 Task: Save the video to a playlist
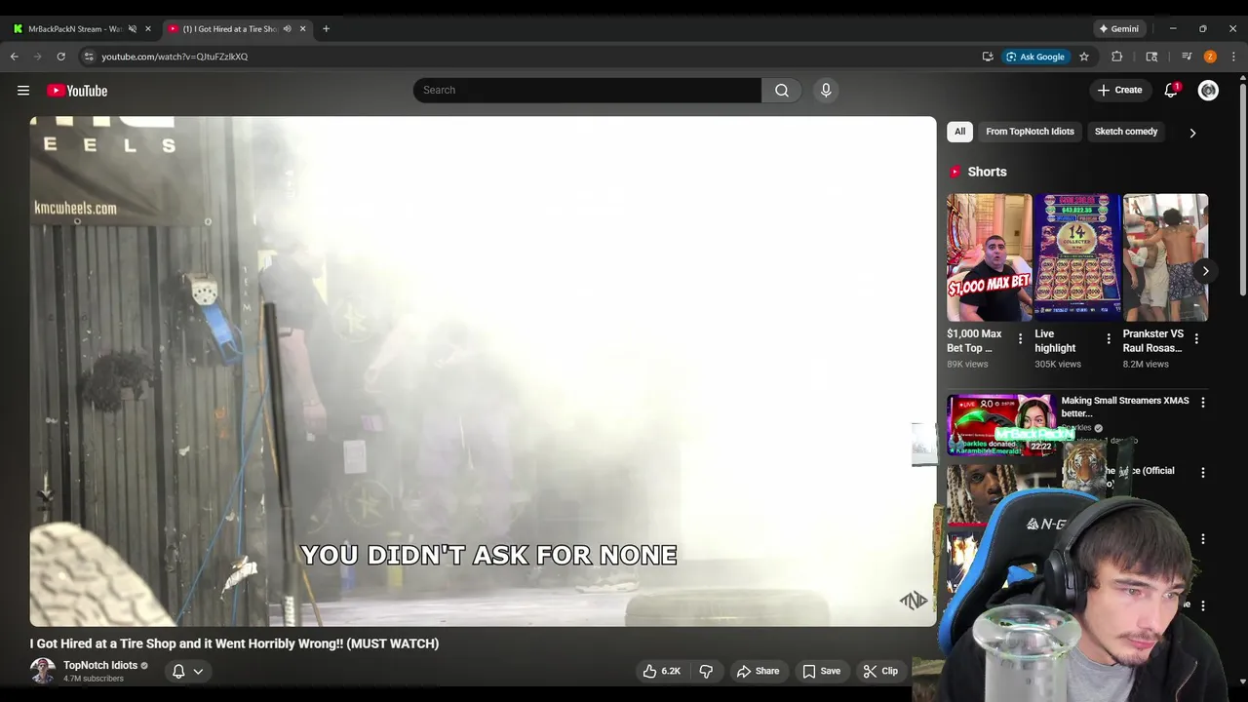[x=821, y=671]
